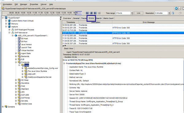The width and height of the screenshot is (184, 113).
Task: Open the Manager menu
Action: pos(24,4)
